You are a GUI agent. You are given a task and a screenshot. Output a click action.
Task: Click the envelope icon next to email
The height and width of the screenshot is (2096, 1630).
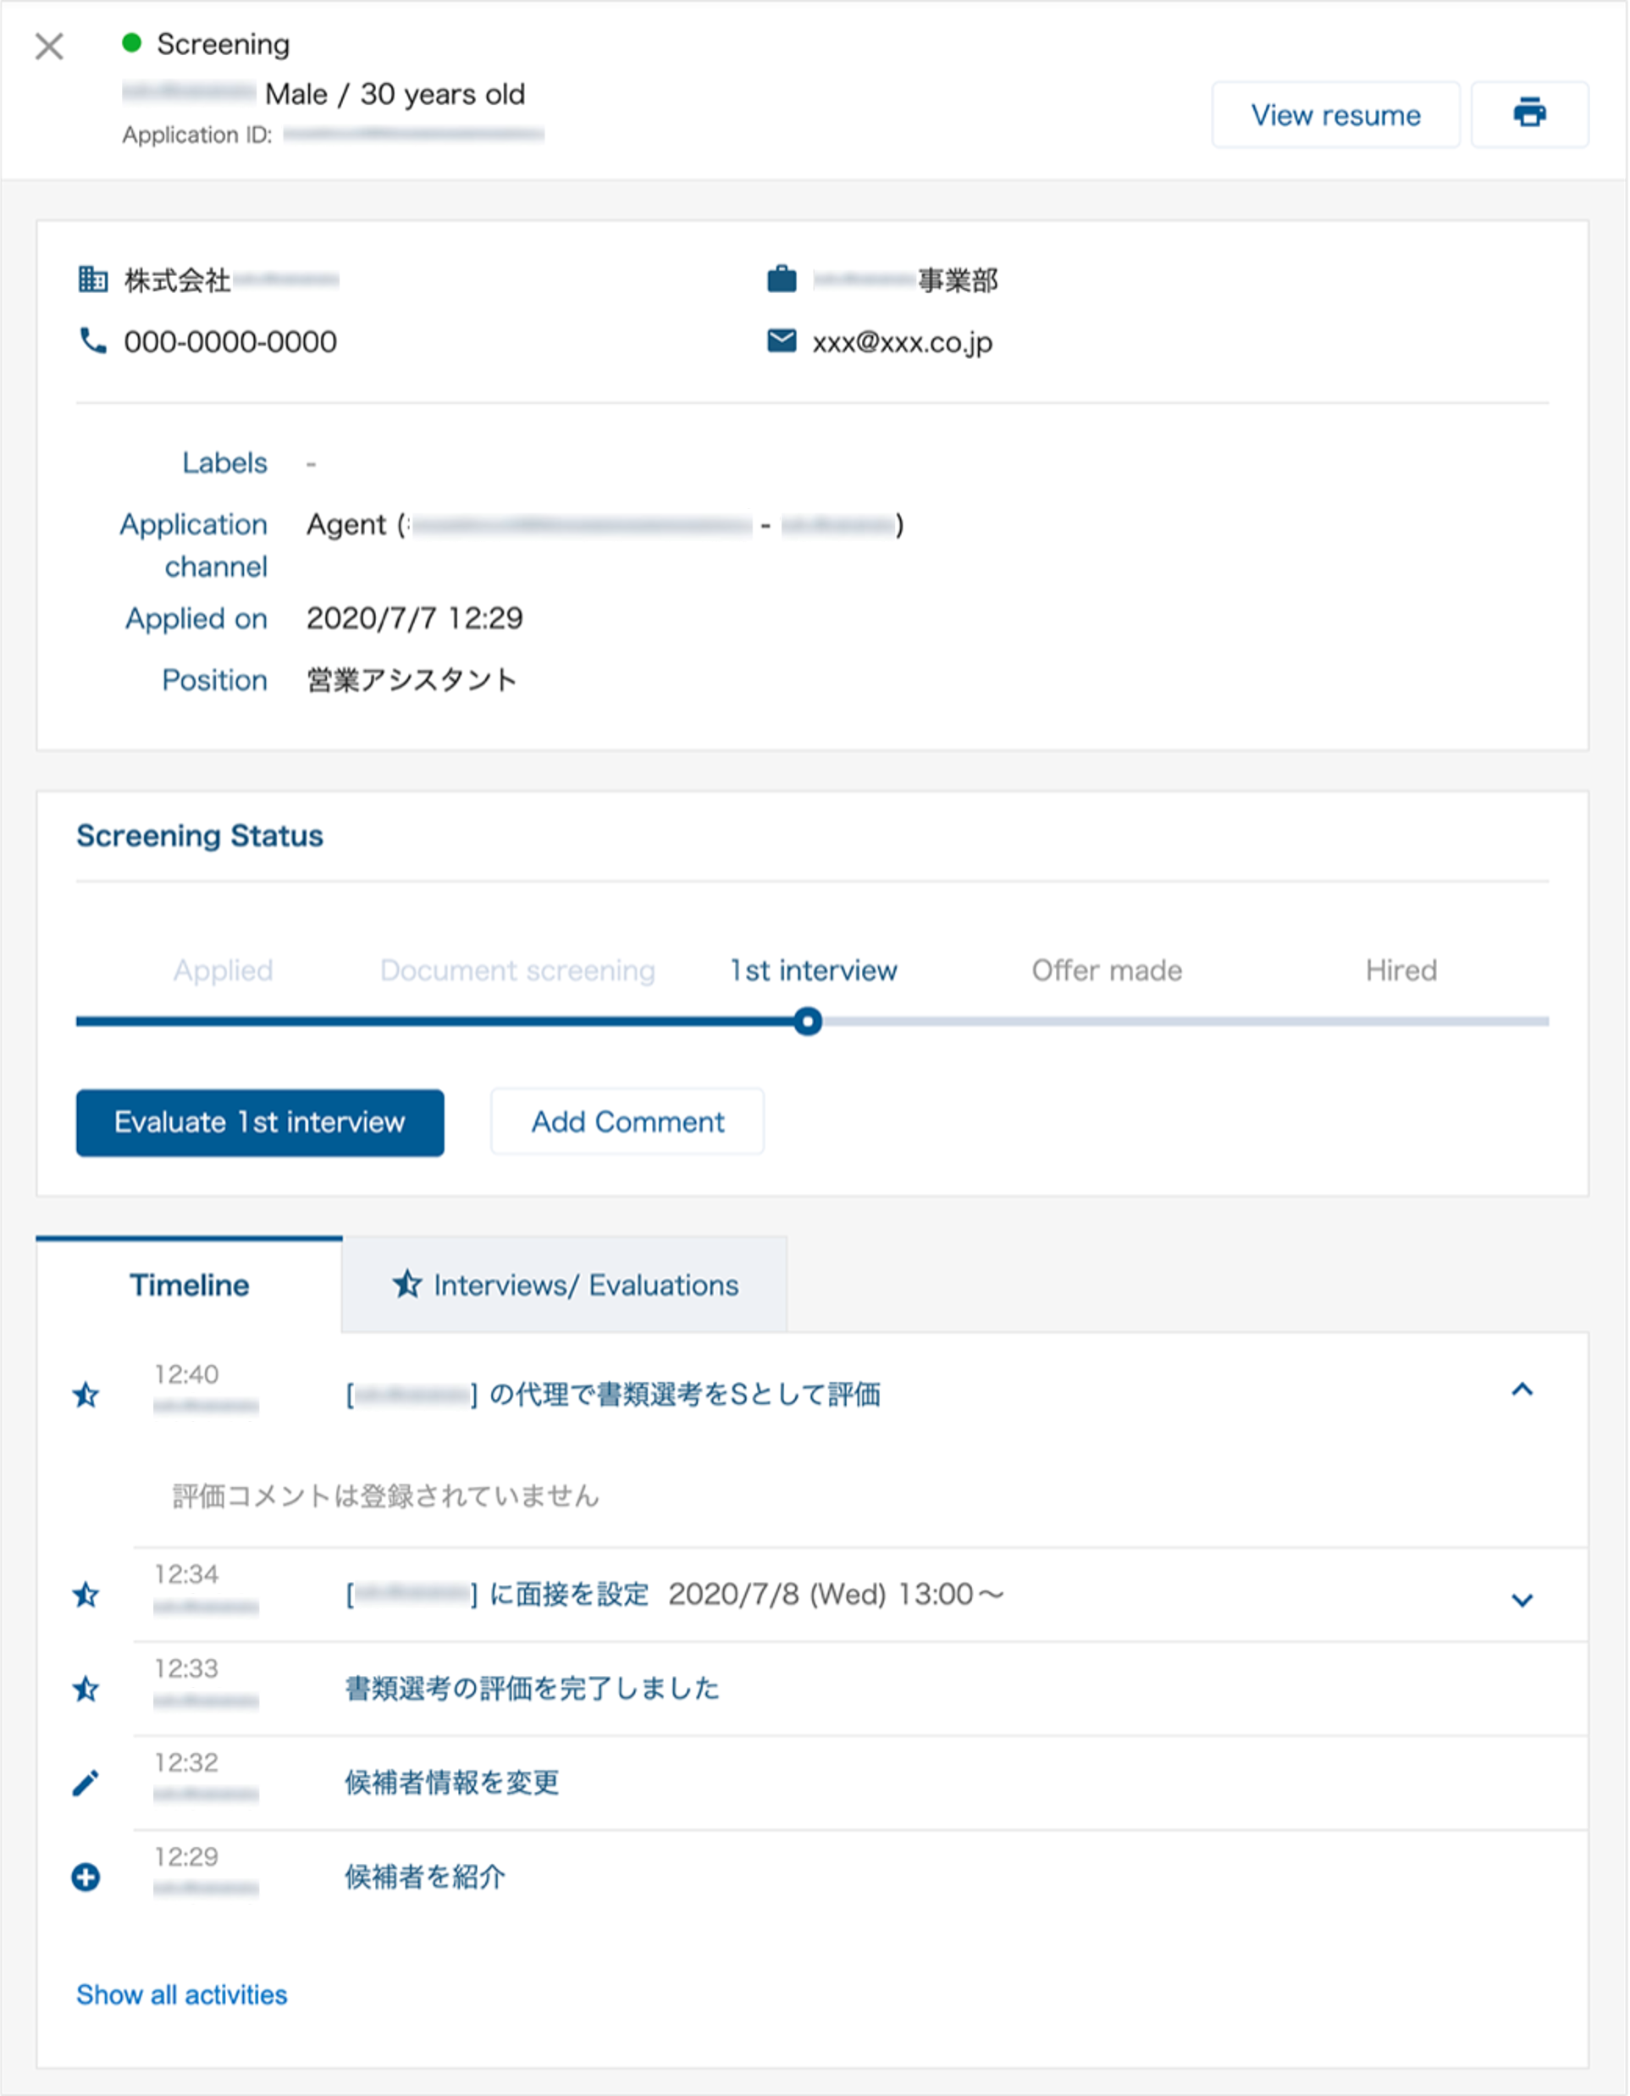pos(782,340)
